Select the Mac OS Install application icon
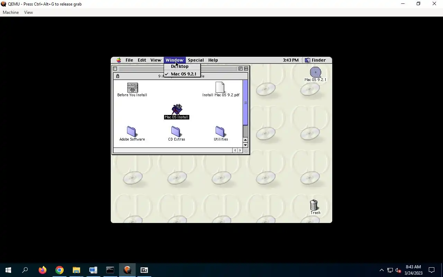 (x=177, y=109)
